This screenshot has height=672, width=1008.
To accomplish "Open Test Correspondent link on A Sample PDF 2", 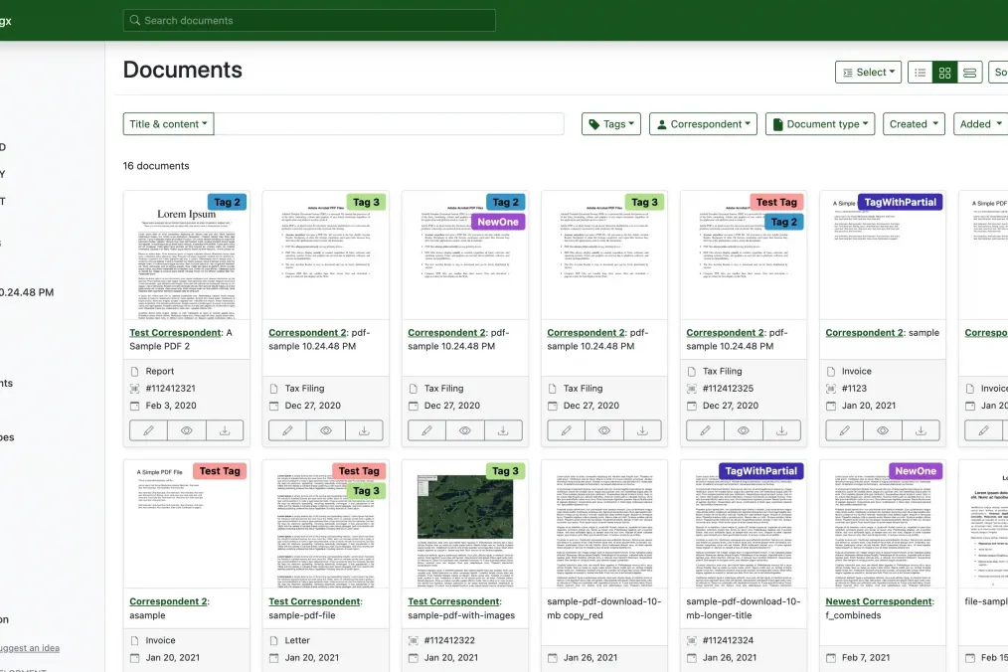I will click(175, 332).
